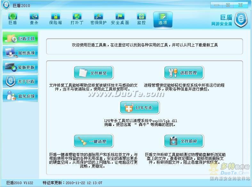Launch the LPK专杀 removal tool
Screen dimensions: 252x187
point(140,107)
